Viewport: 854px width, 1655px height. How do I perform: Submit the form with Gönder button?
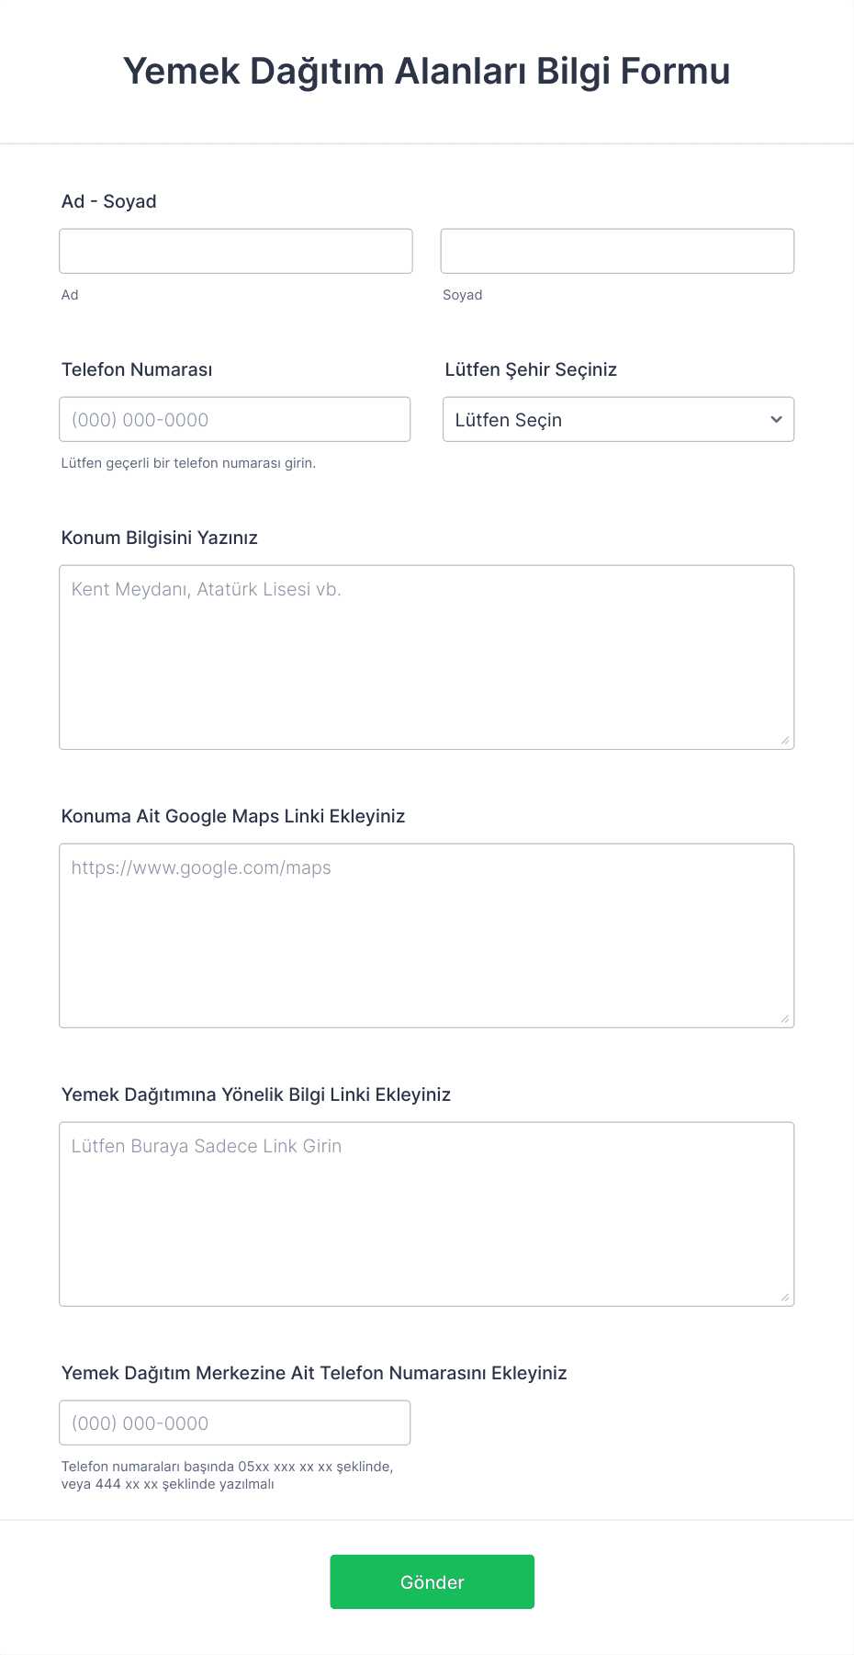click(x=433, y=1581)
